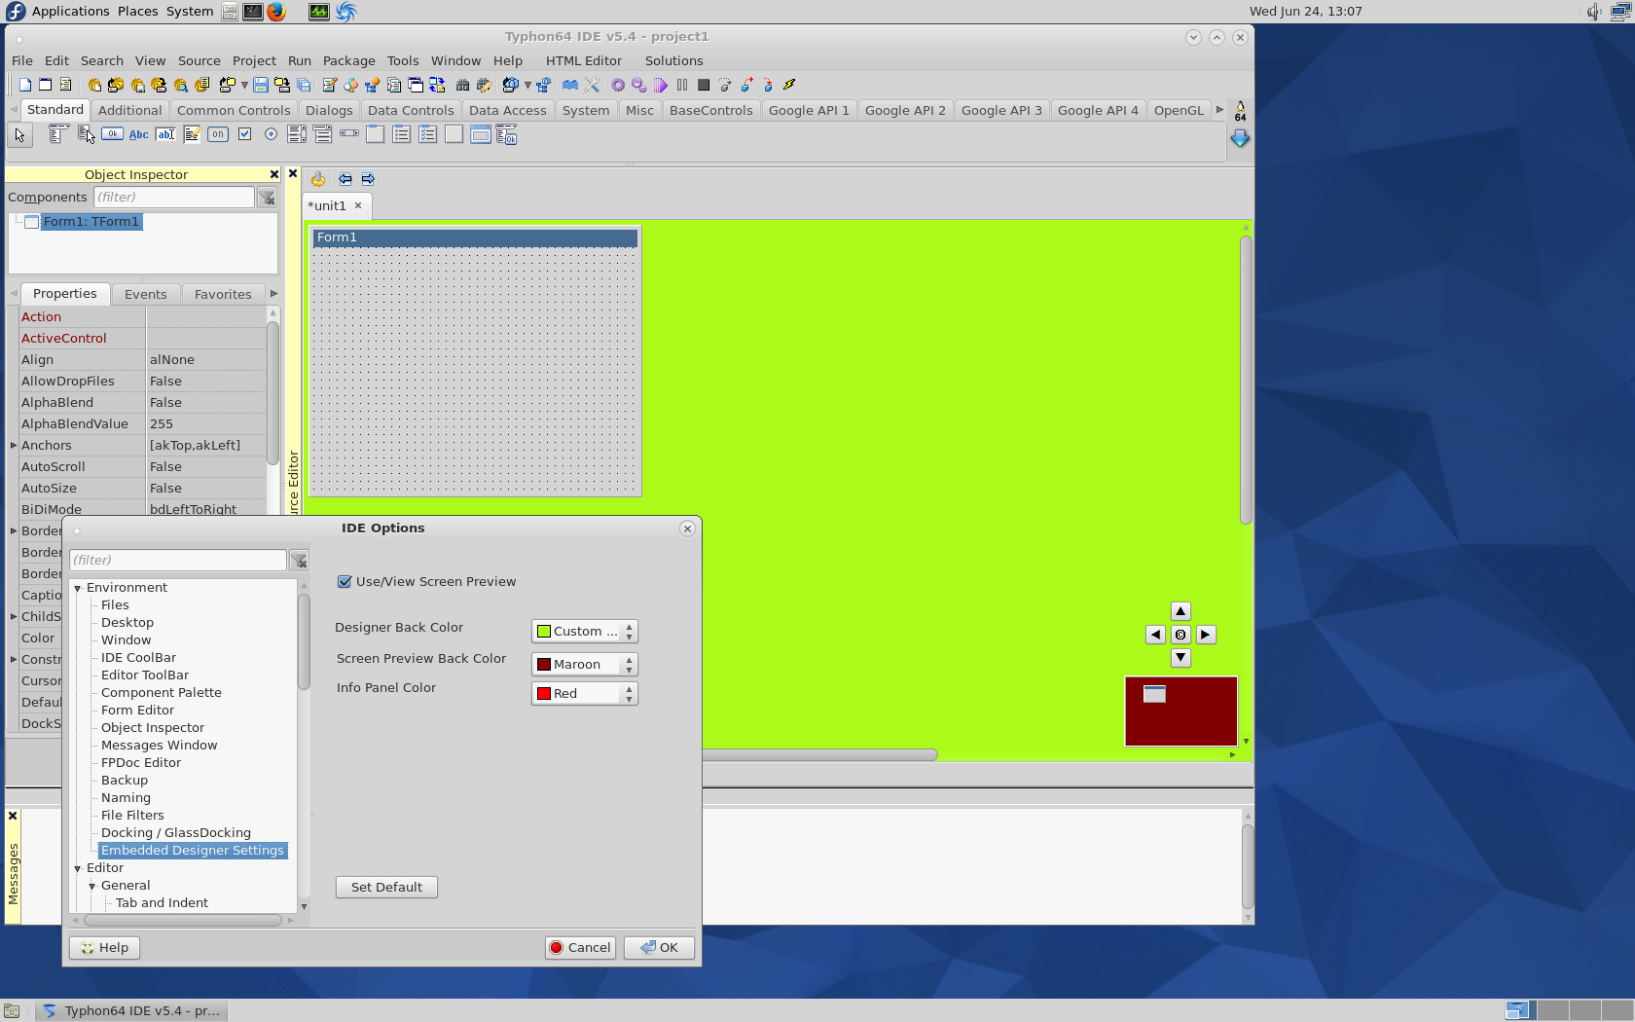
Task: Select the TLabel 'Abc' palette component
Action: [139, 134]
